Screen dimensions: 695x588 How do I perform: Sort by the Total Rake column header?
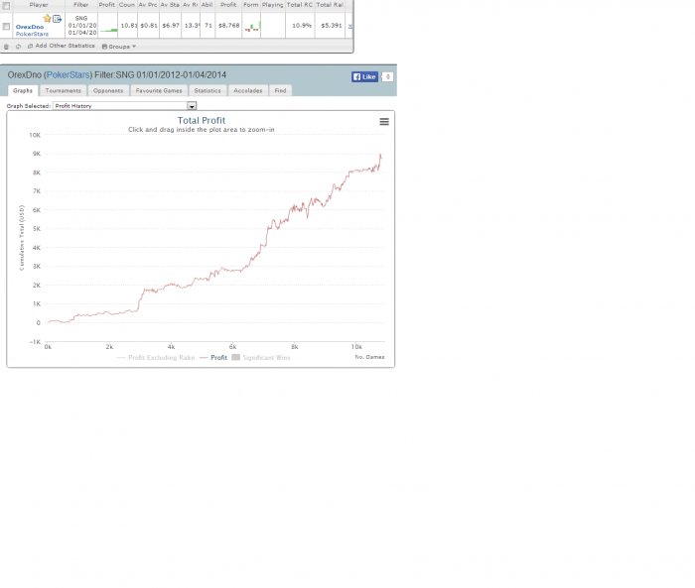330,4
